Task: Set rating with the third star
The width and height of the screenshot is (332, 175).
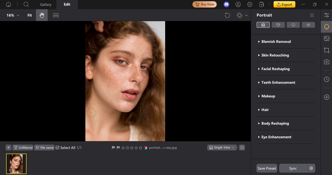Action: pos(132,148)
